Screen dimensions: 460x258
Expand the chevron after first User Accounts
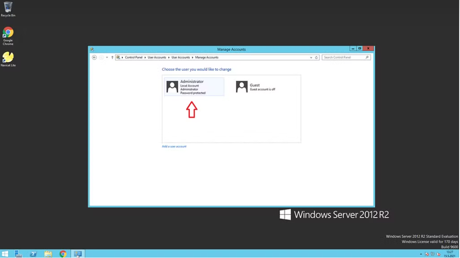[169, 57]
